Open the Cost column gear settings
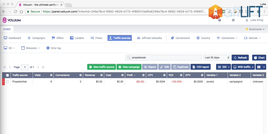Screen dimensions: 268x134 tap(122, 75)
